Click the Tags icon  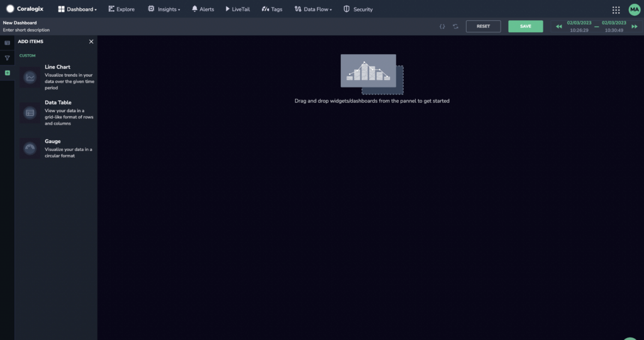point(265,9)
